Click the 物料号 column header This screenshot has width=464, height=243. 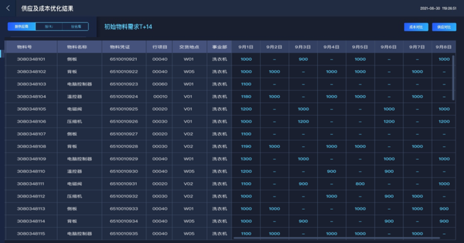(32, 47)
